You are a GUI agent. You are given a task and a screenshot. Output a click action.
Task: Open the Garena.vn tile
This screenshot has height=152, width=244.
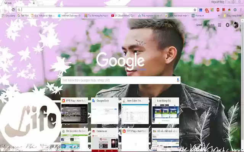[105, 139]
